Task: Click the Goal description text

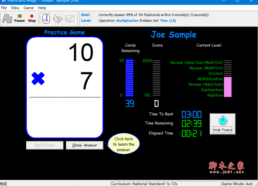Action: [x=154, y=15]
